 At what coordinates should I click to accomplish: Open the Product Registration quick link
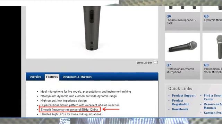180,102
